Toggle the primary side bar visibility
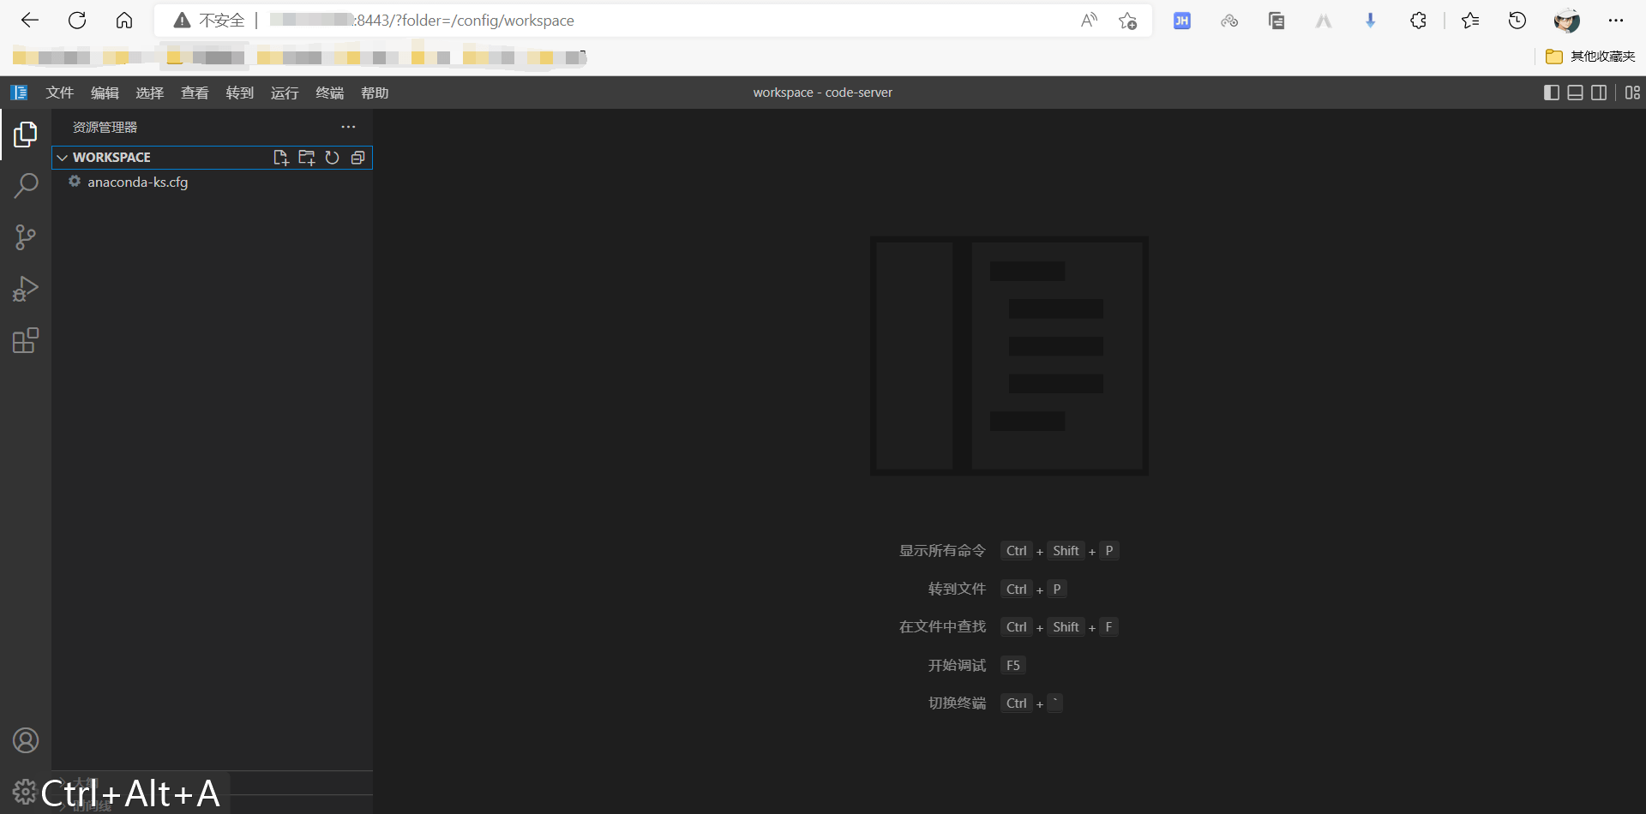This screenshot has width=1646, height=814. [x=1551, y=93]
